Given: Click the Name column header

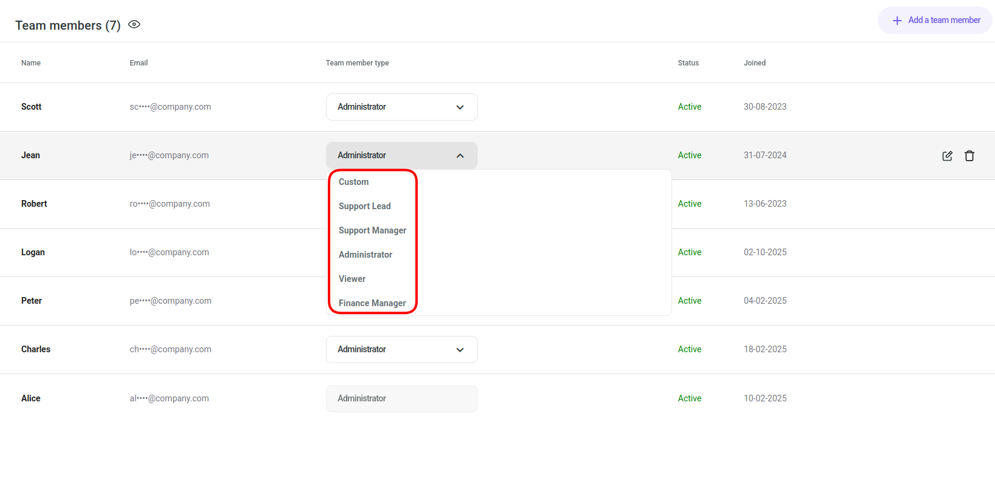Looking at the screenshot, I should [x=31, y=63].
